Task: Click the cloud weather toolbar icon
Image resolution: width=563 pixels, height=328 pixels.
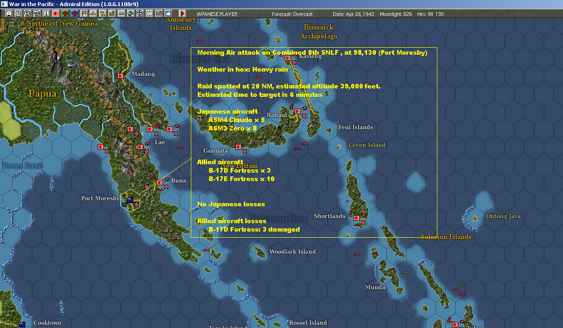Action: [x=168, y=14]
